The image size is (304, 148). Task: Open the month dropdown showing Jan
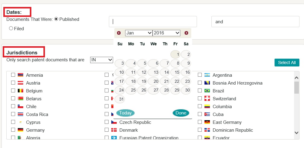pyautogui.click(x=139, y=33)
